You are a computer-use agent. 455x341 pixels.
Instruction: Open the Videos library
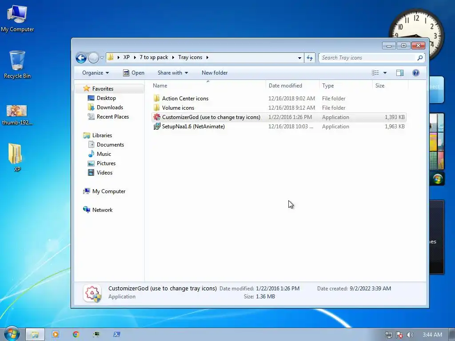click(x=104, y=173)
